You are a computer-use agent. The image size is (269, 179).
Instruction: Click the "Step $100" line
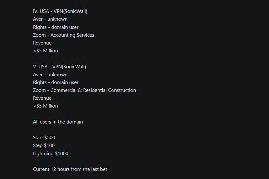(44, 145)
